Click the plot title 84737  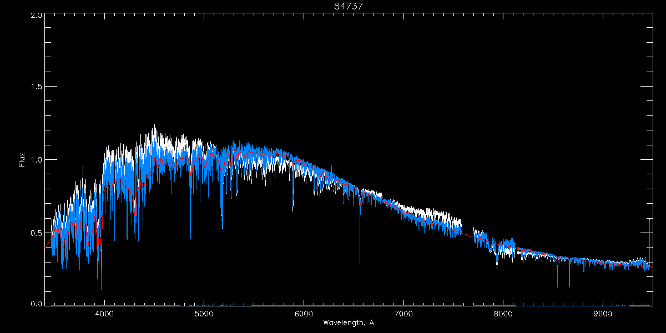349,6
